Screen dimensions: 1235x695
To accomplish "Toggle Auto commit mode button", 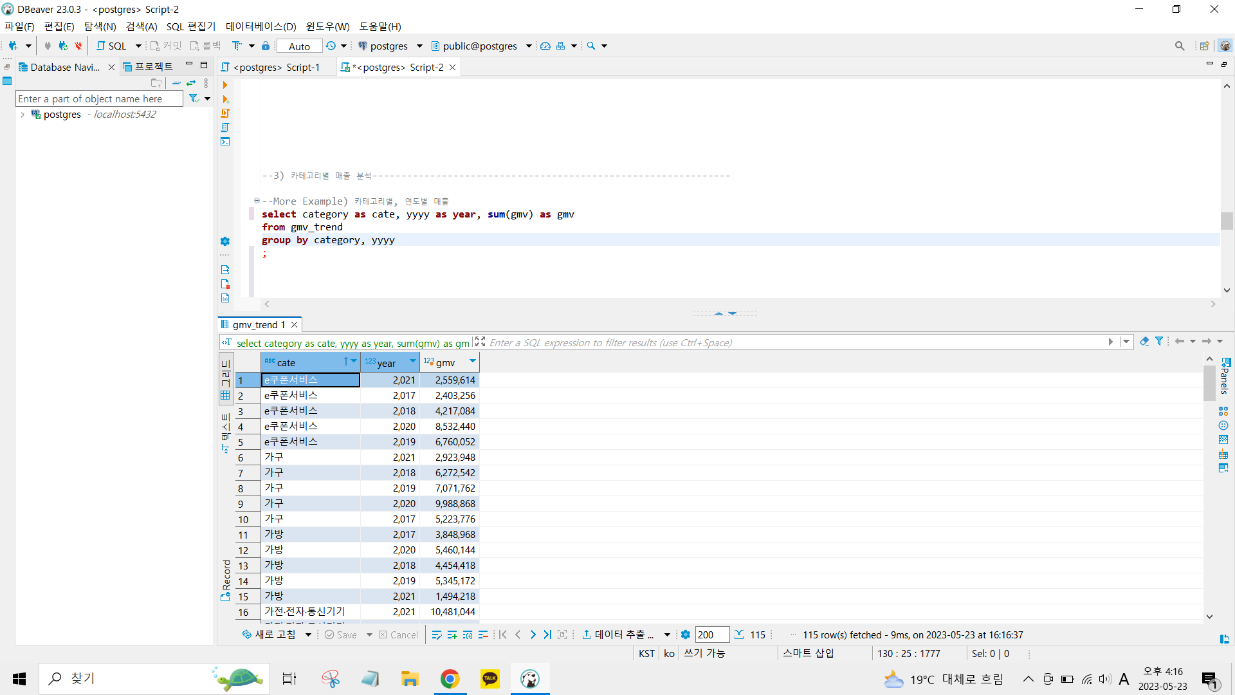I will (x=299, y=46).
